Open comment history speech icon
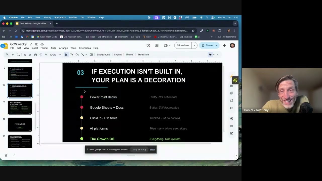This screenshot has width=322, height=181. tap(156, 46)
